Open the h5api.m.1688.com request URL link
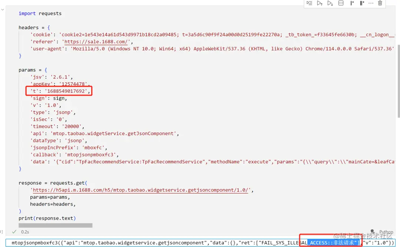Viewport: 400px width, 247px height. 140,190
